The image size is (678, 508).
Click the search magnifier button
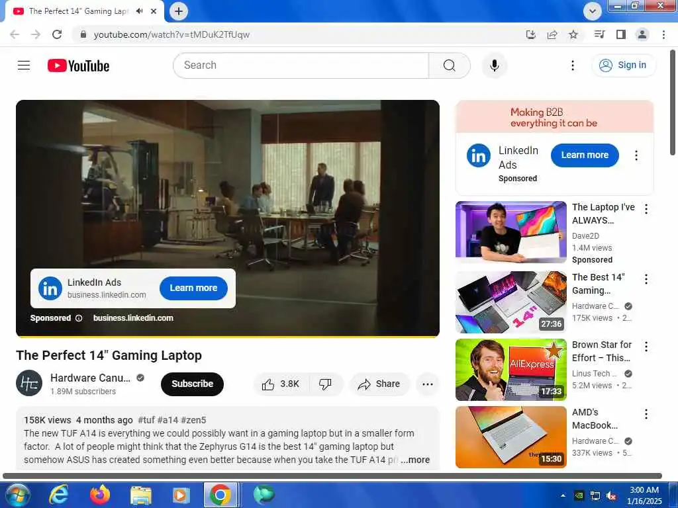tap(450, 65)
